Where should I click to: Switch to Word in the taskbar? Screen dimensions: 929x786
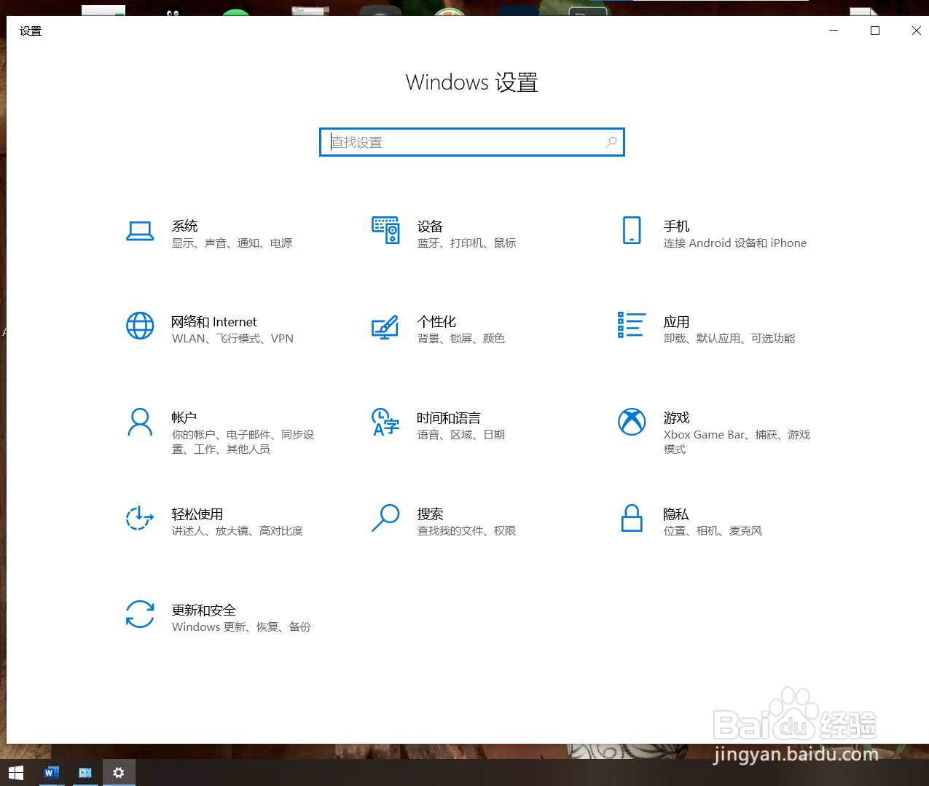(51, 773)
